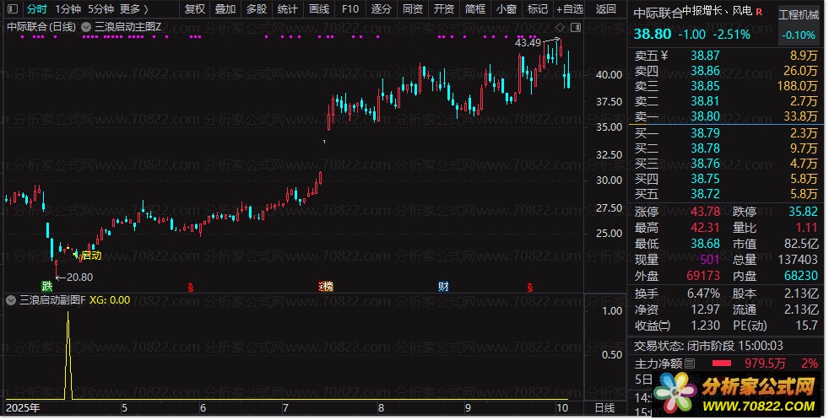Click the 中际联合 stock name title
The width and height of the screenshot is (829, 420).
658,13
